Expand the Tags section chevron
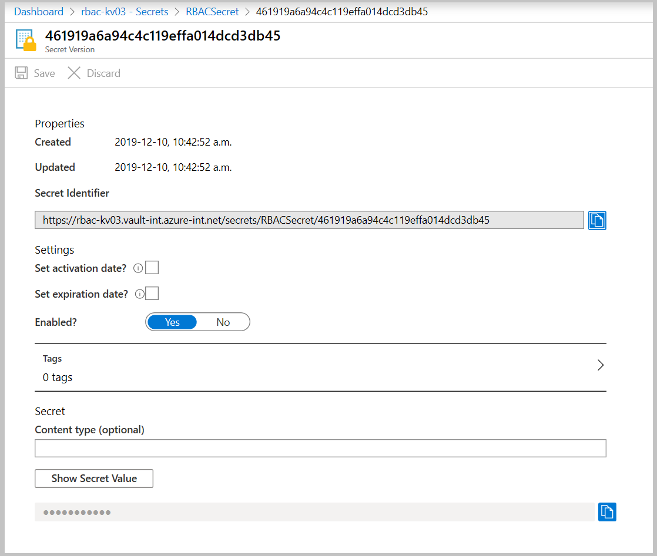The width and height of the screenshot is (657, 556). tap(601, 365)
